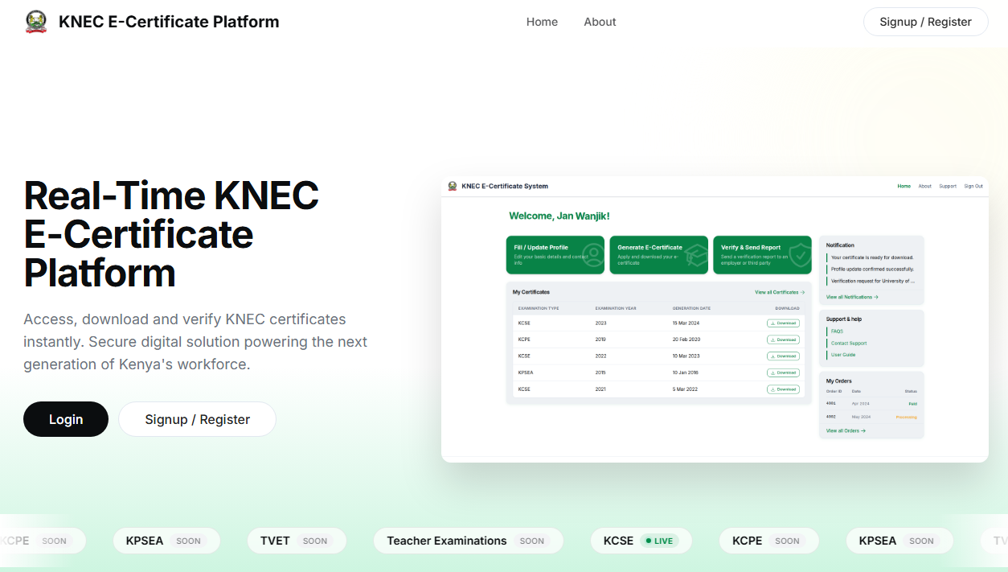Screen dimensions: 1008x572
Task: Click the SOON badge on TVET pill
Action: click(x=315, y=541)
